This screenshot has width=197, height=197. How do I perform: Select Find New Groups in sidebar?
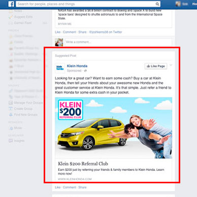[x=26, y=115]
